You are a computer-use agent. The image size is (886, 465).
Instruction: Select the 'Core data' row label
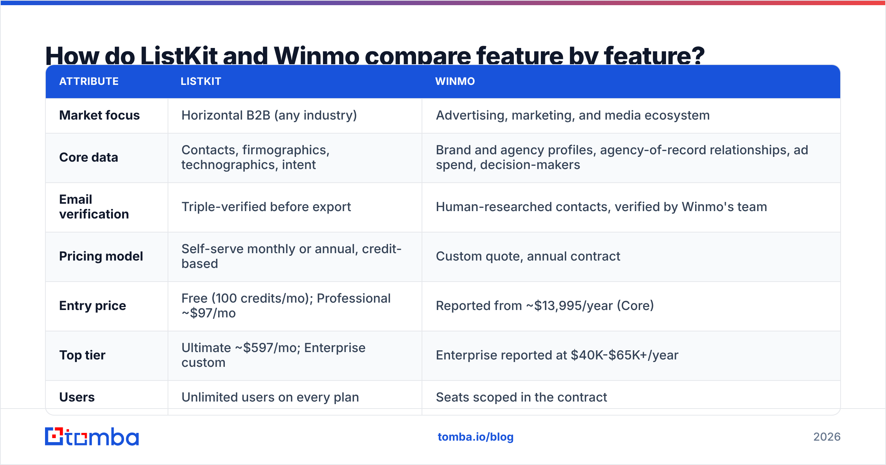(89, 157)
